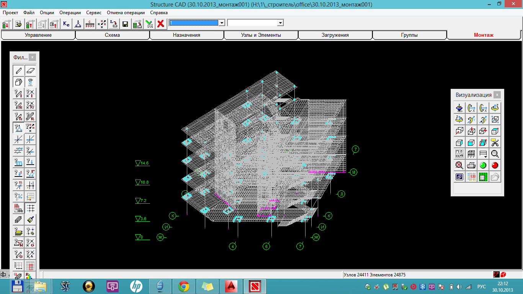Image resolution: width=523 pixels, height=294 pixels.
Task: Expand the blue-highlighted combo box arrow
Action: click(222, 23)
